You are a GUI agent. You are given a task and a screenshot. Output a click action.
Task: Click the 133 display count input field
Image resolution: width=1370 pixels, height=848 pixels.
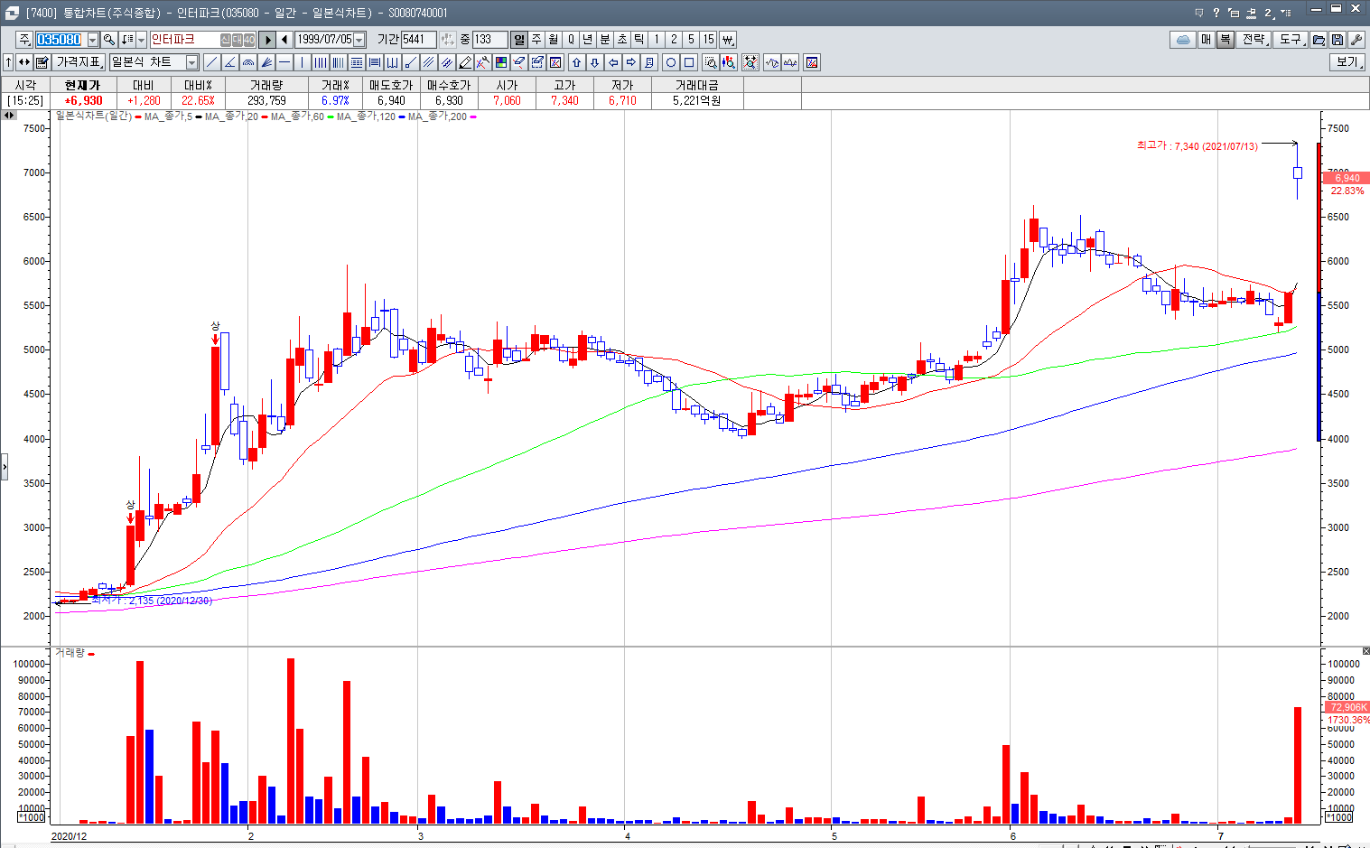click(x=489, y=40)
